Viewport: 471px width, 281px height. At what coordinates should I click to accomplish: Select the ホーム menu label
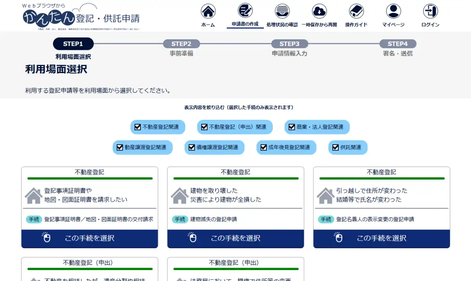(x=208, y=25)
